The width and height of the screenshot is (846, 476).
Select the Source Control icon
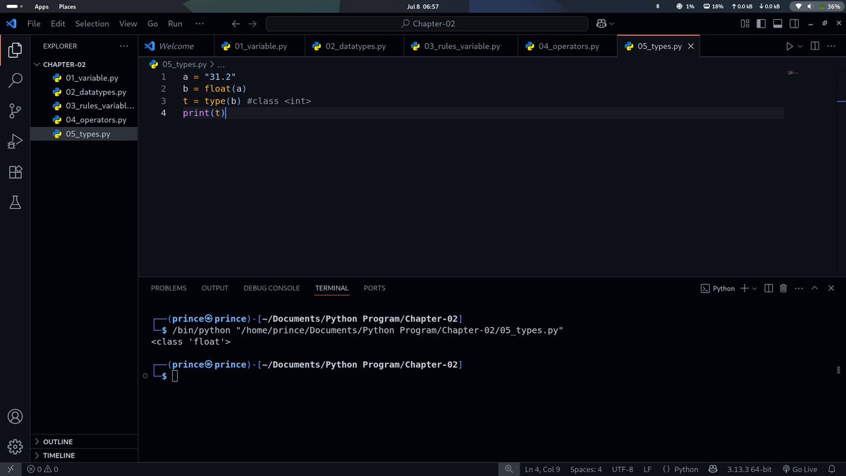tap(16, 111)
